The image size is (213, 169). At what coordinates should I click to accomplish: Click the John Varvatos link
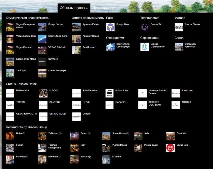pyautogui.click(x=90, y=91)
